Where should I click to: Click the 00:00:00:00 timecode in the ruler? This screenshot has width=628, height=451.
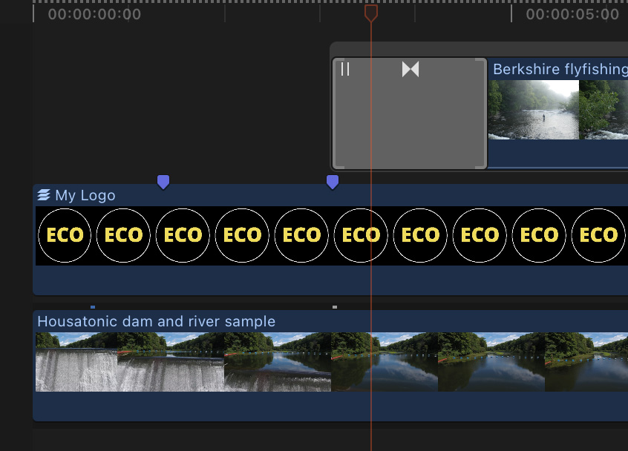94,14
